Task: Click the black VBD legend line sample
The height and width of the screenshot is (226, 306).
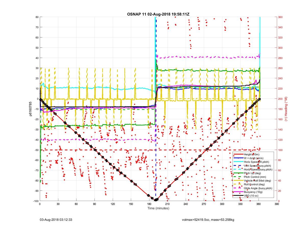Action: click(238, 196)
